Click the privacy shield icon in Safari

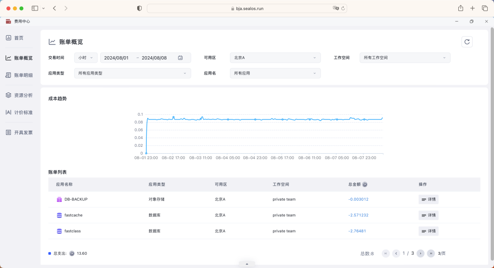(140, 8)
